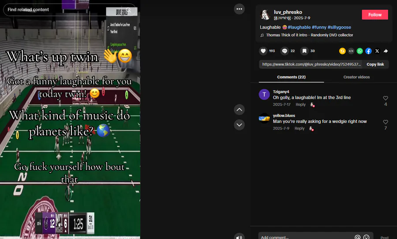The image size is (397, 239).
Task: Follow luv_phresko
Action: tap(375, 15)
